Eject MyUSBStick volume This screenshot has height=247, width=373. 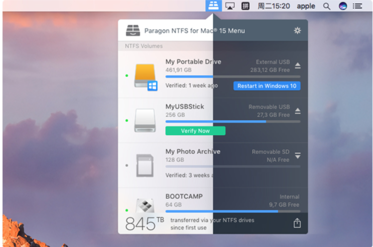click(297, 110)
